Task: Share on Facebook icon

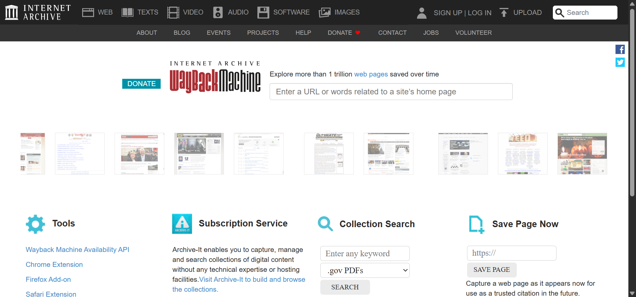Action: pos(620,49)
